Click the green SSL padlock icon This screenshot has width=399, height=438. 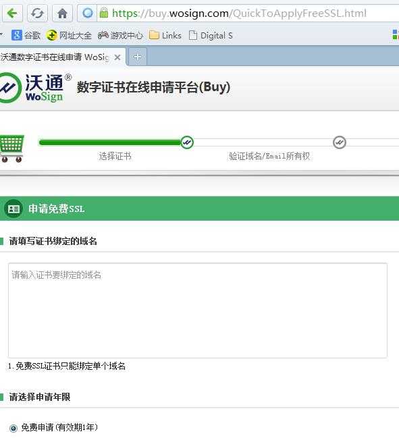click(x=104, y=13)
